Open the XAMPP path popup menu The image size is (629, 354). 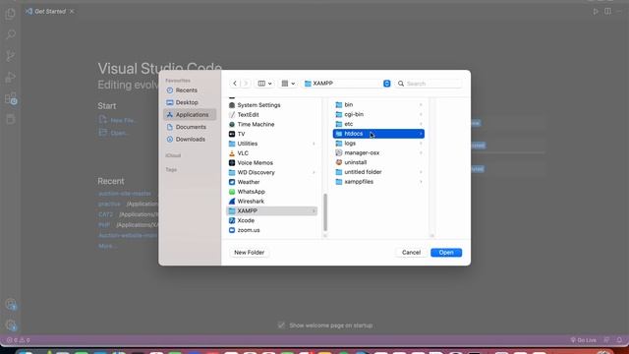tap(347, 84)
